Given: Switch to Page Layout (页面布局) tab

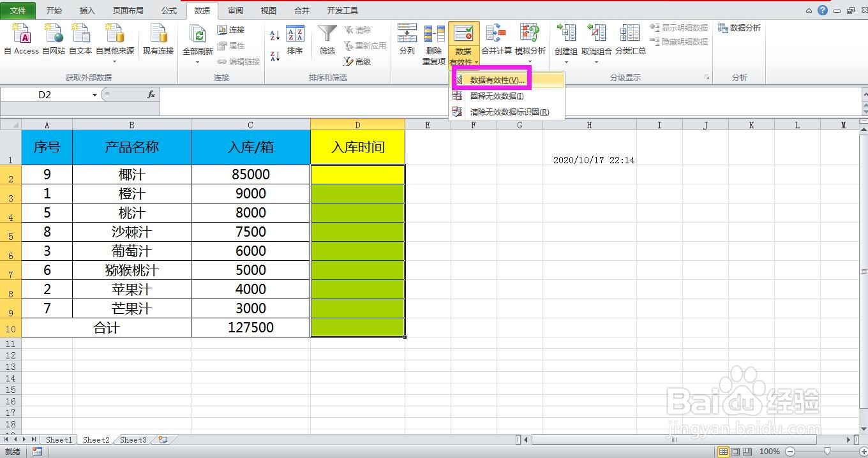Looking at the screenshot, I should click(x=128, y=11).
